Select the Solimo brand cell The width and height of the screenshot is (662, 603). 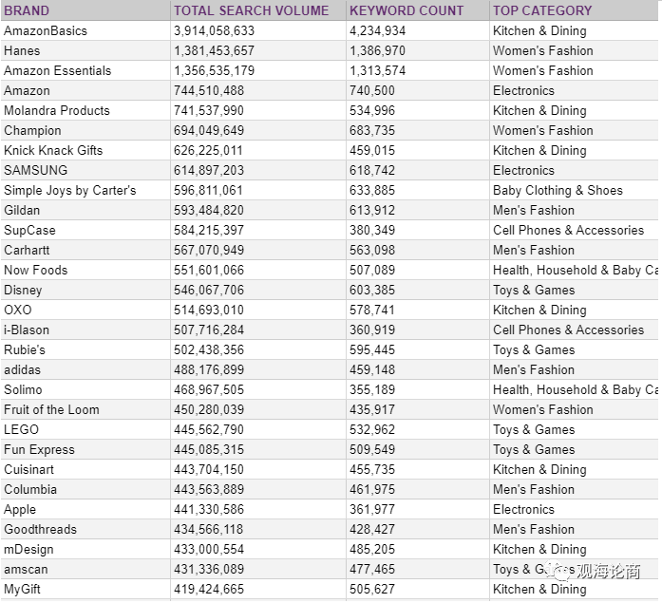click(85, 389)
